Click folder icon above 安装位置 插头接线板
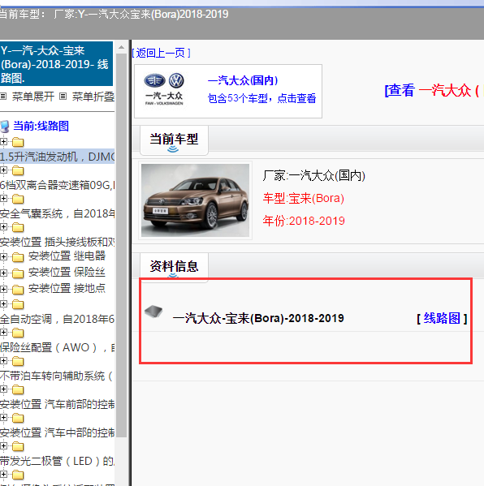The image size is (484, 486). [x=18, y=227]
